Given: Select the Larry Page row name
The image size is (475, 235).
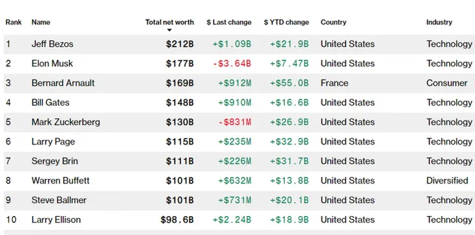Looking at the screenshot, I should [53, 142].
